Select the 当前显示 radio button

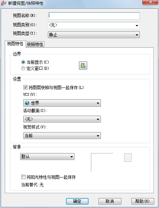coord(23,62)
